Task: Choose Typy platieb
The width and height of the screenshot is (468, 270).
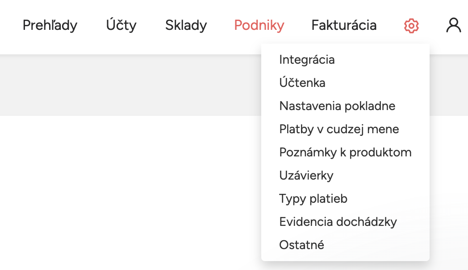Action: tap(313, 198)
